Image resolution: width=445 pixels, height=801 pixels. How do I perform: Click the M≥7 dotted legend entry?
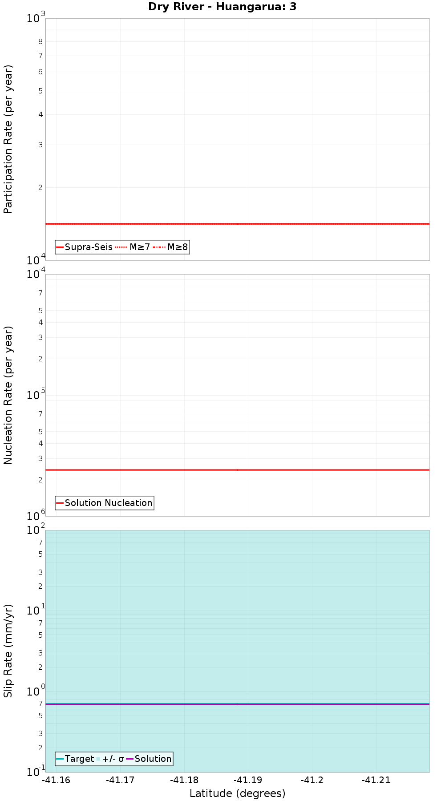(x=133, y=247)
